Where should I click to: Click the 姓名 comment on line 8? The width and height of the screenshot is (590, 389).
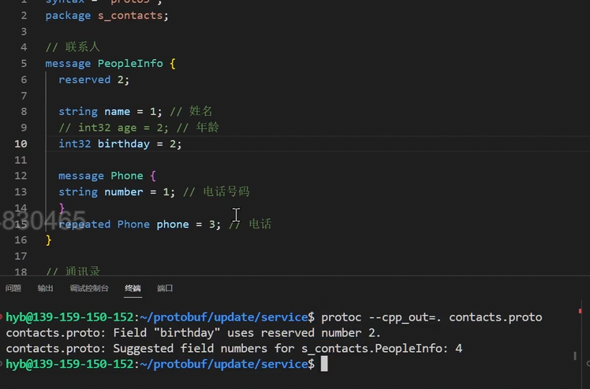point(191,112)
